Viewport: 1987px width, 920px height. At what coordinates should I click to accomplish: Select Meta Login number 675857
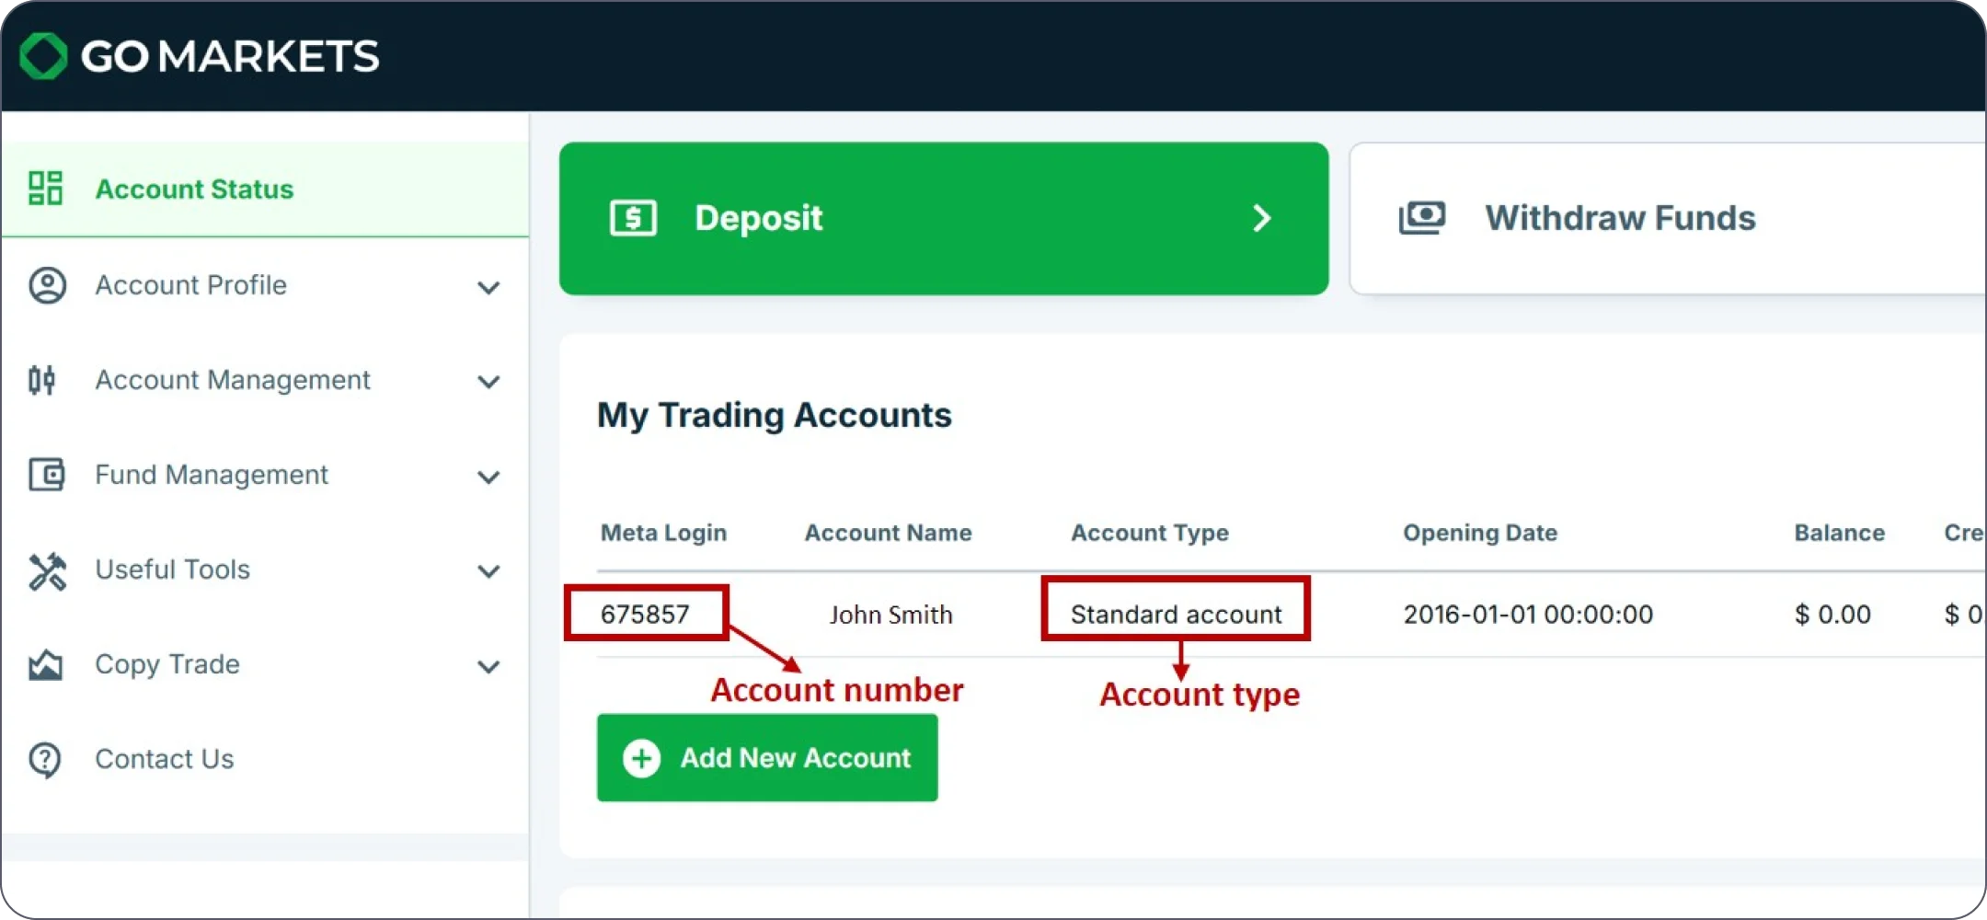(x=645, y=614)
